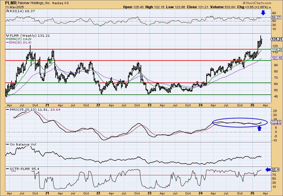Image resolution: width=283 pixels, height=196 pixels.
Task: Click the Chg +3.65 (+2.86%) figure
Action: [x=252, y=7]
